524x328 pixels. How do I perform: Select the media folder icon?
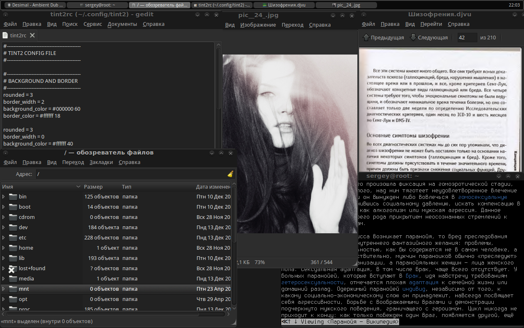click(13, 279)
